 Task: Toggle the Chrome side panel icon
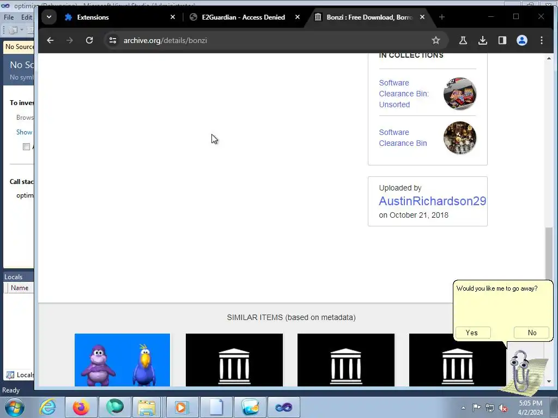pos(502,40)
